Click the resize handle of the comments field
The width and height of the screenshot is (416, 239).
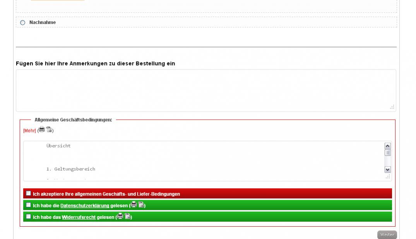[392, 107]
